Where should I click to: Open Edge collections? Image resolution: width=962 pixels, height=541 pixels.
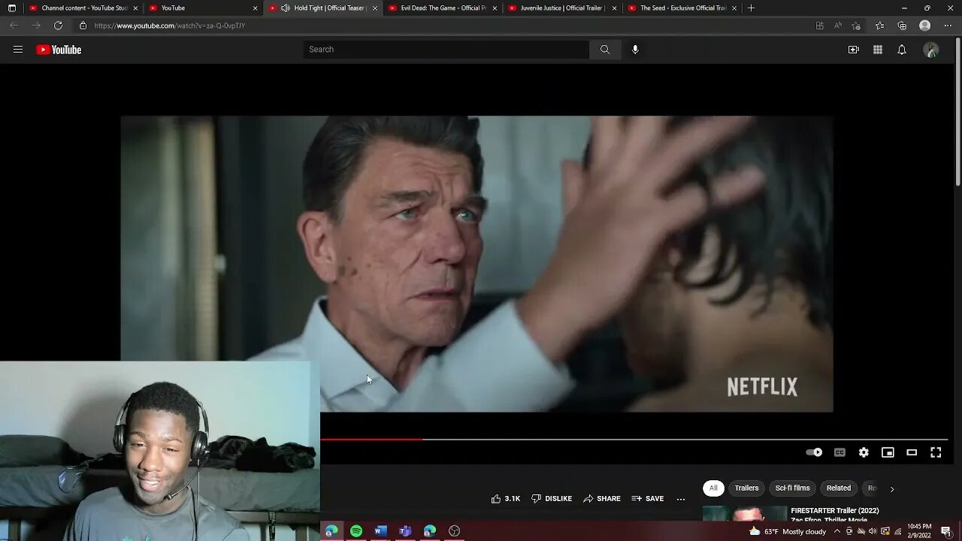902,26
